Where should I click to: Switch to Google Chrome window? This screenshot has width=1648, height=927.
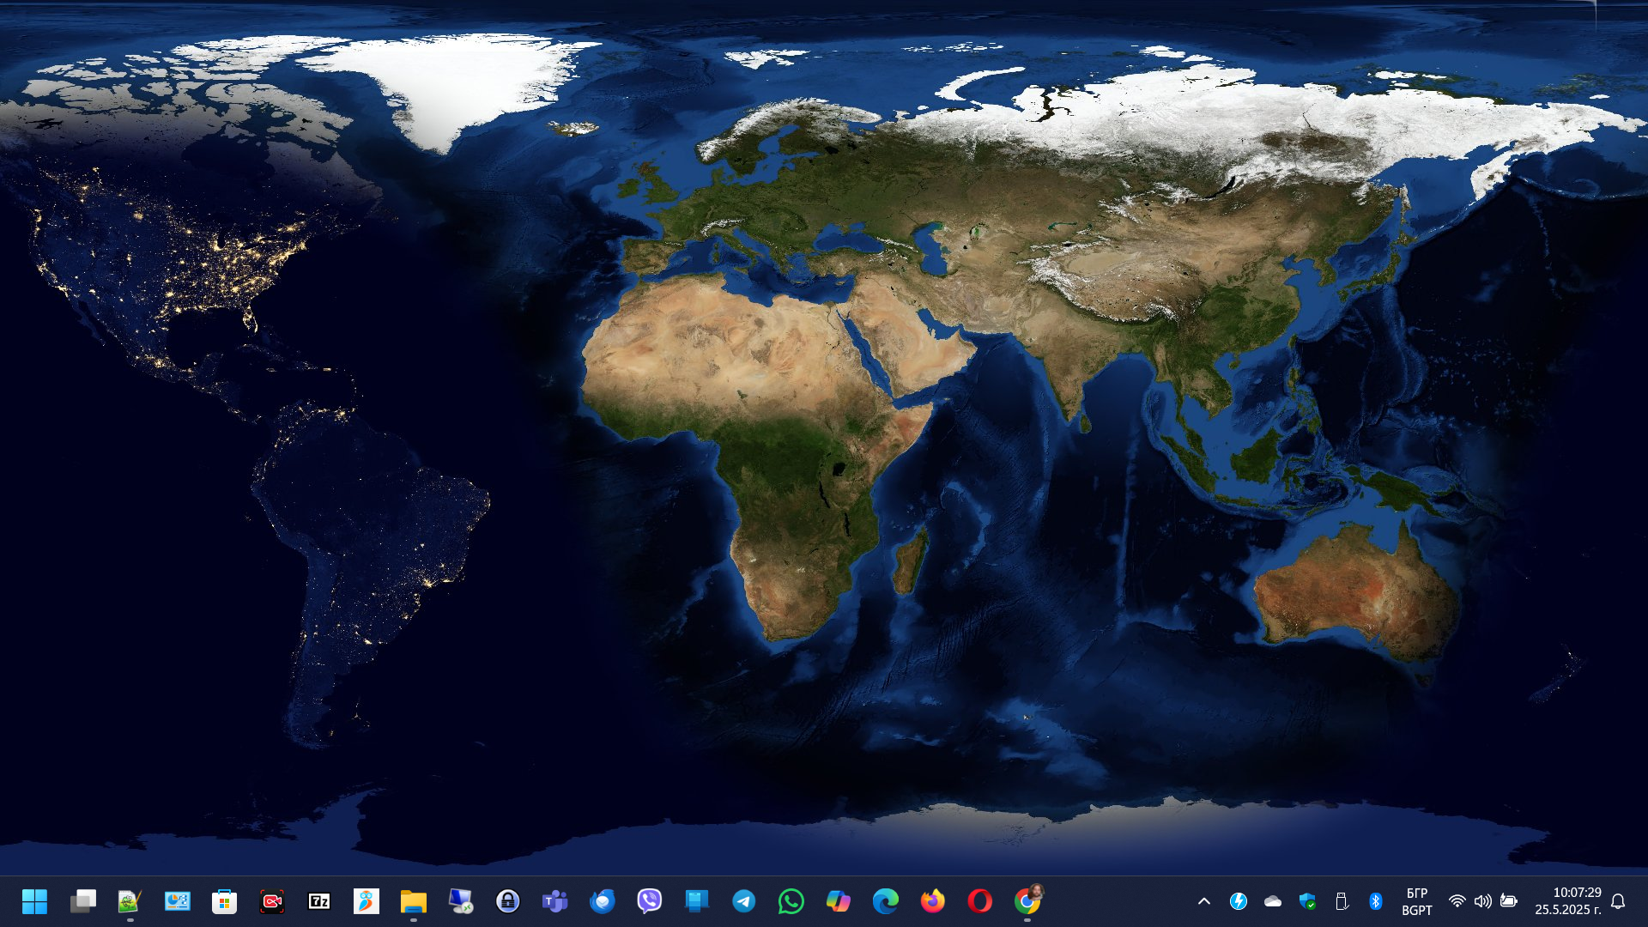coord(1027,901)
